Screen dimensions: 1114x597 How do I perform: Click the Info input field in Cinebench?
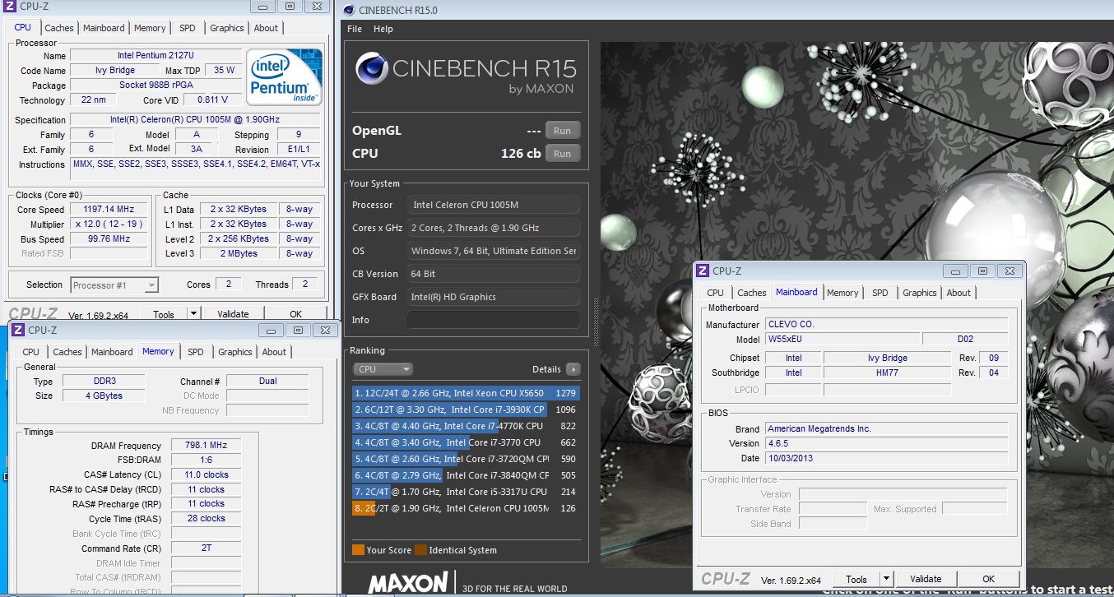point(494,320)
